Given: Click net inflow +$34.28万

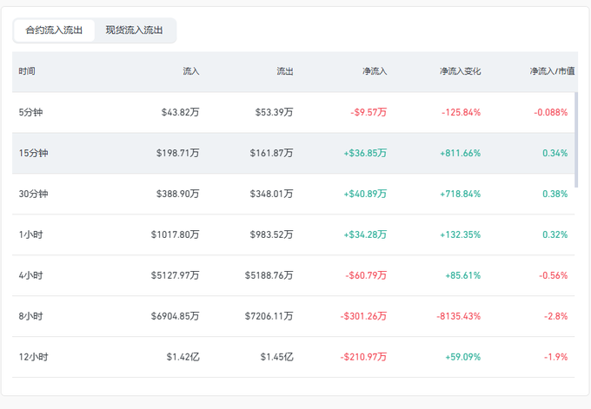Looking at the screenshot, I should coord(365,234).
